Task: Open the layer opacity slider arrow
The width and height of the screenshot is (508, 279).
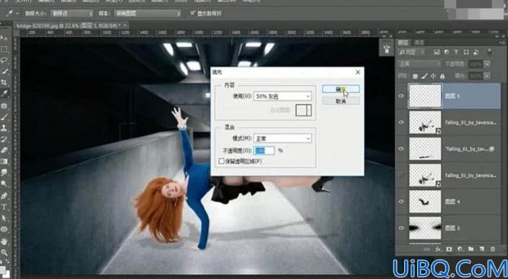Action: (x=487, y=64)
